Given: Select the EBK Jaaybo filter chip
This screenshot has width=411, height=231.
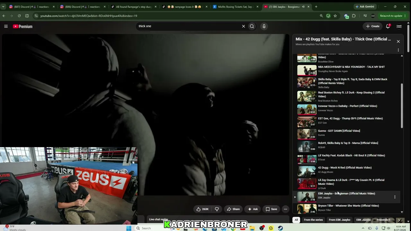Looking at the screenshot, I should [x=363, y=220].
